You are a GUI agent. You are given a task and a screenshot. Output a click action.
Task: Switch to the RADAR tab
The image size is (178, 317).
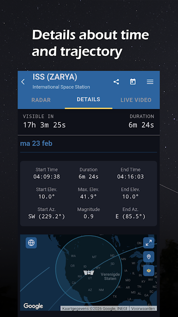click(41, 100)
